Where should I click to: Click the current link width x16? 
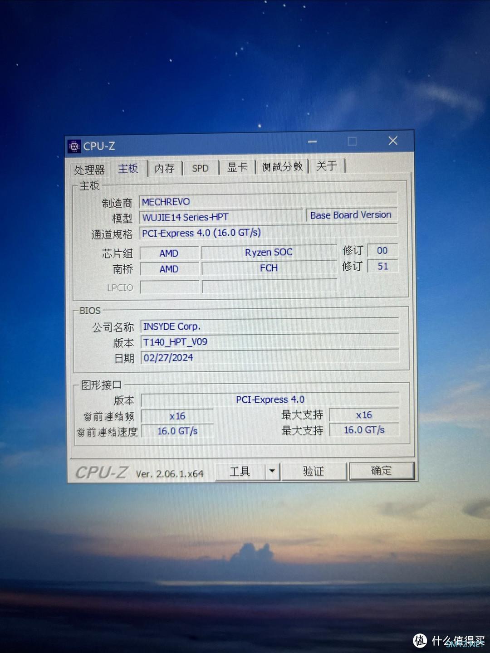tap(177, 416)
